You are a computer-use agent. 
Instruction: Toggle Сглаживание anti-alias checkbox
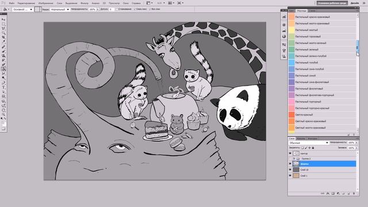(117, 9)
